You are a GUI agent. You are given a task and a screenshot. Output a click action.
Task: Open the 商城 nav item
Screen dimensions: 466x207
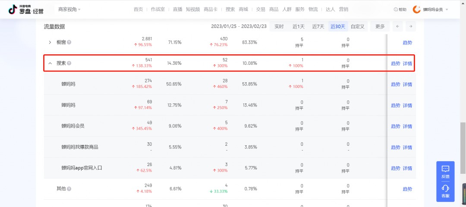pyautogui.click(x=243, y=9)
